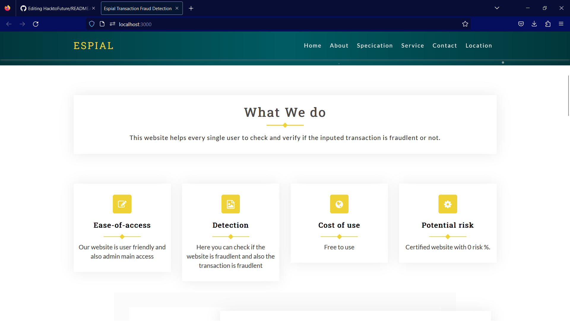
Task: Open the browser extensions icon
Action: (548, 24)
